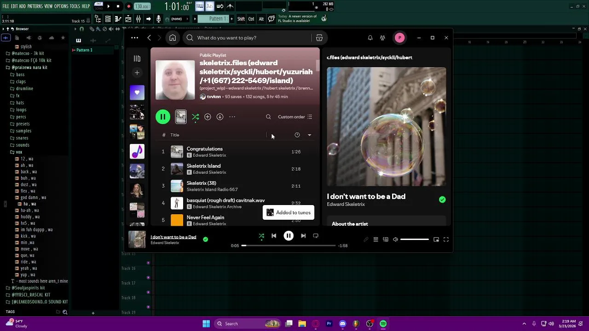Open FL Studio HELP menu
Screen dimensions: 589x331
[86, 6]
